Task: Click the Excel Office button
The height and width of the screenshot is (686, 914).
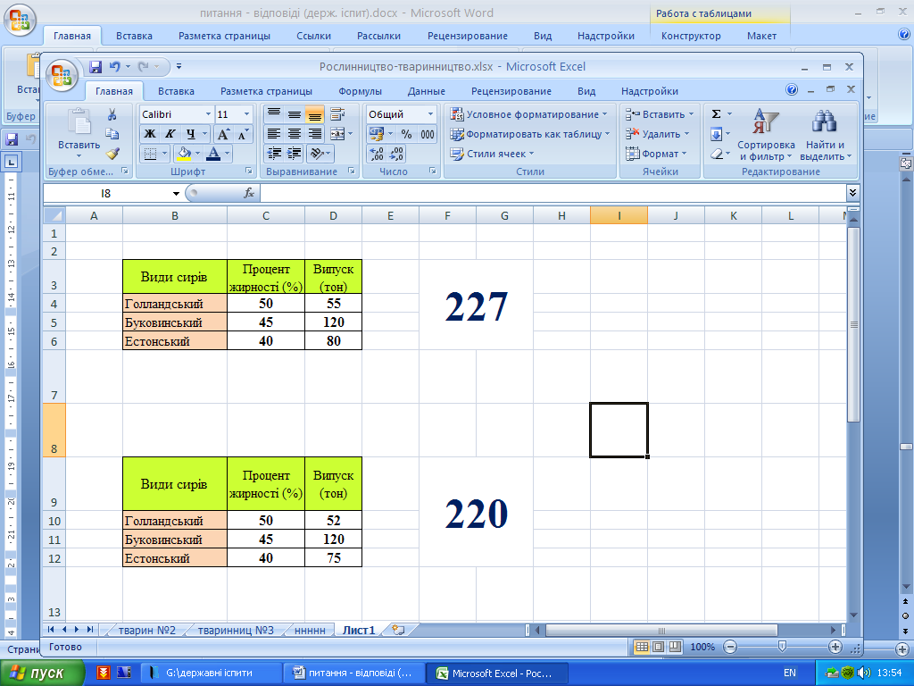Action: tap(62, 75)
